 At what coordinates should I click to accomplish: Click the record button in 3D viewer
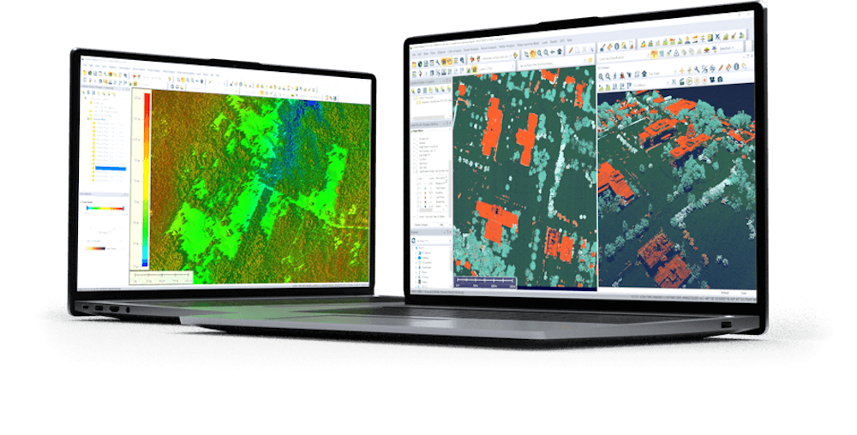[x=704, y=80]
